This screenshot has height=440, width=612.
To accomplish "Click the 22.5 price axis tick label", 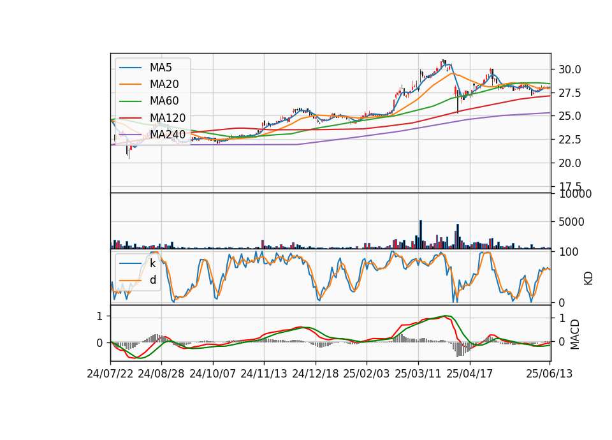I will pyautogui.click(x=569, y=140).
